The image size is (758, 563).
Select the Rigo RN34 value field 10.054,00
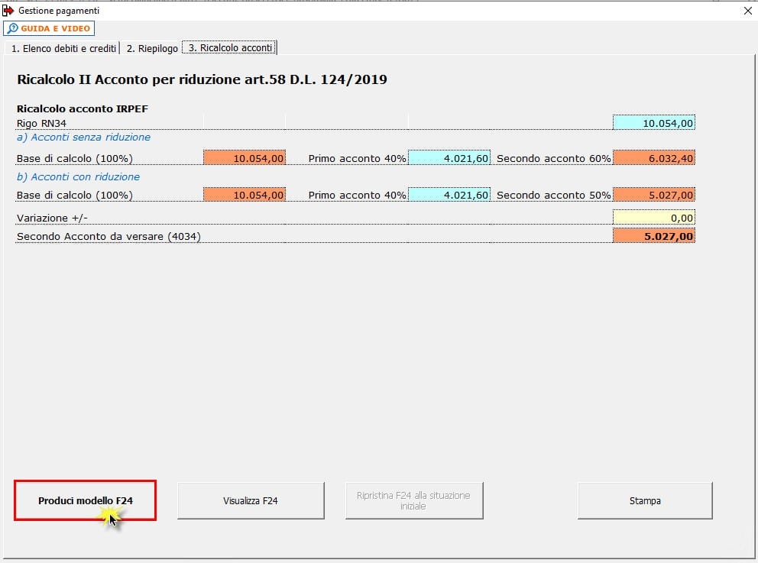pyautogui.click(x=653, y=123)
